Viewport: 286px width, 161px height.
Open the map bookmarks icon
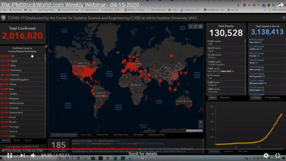coord(191,26)
